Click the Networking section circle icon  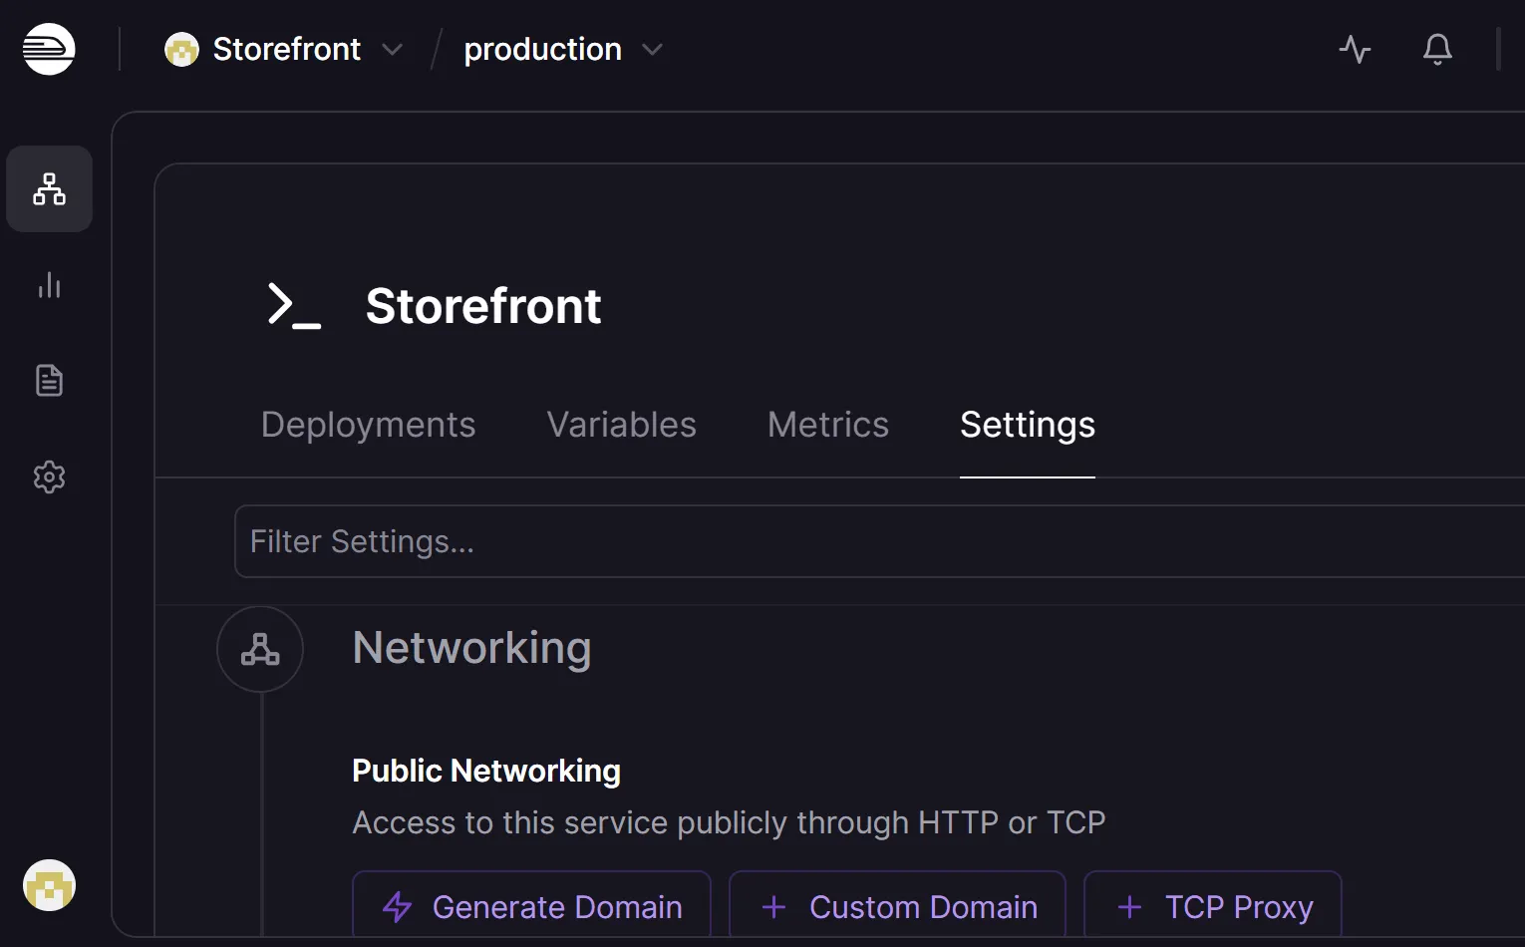pyautogui.click(x=260, y=649)
